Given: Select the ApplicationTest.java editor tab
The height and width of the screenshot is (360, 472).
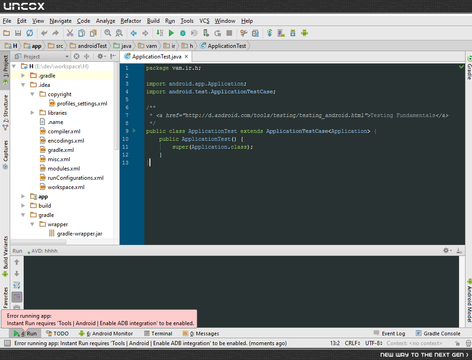Looking at the screenshot, I should pos(156,57).
